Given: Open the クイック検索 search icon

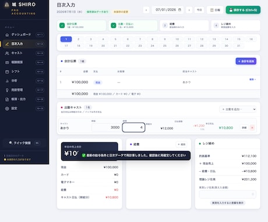Looking at the screenshot, I should [x=10, y=143].
